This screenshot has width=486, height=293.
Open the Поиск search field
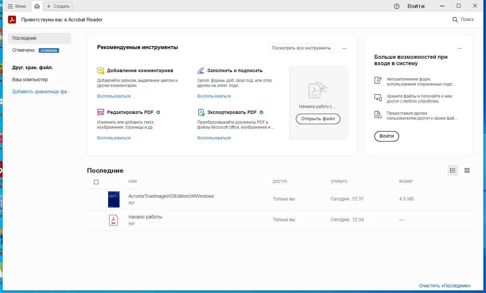[463, 20]
